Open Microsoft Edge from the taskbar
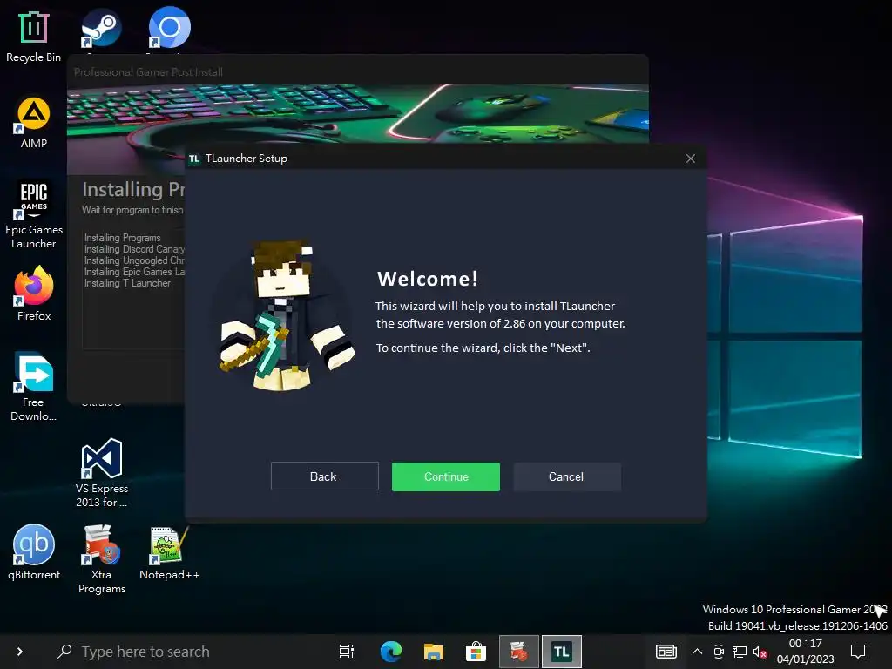Image resolution: width=892 pixels, height=669 pixels. [391, 652]
